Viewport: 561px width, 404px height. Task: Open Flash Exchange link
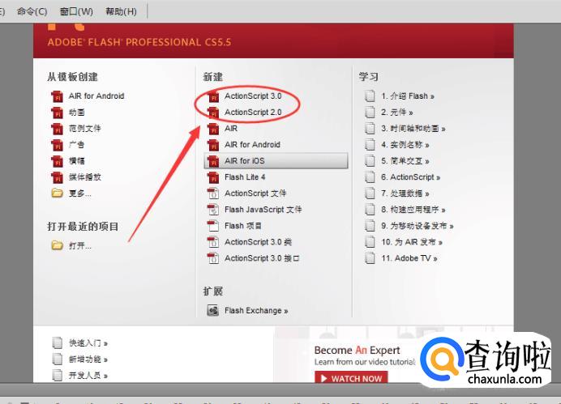click(x=256, y=310)
